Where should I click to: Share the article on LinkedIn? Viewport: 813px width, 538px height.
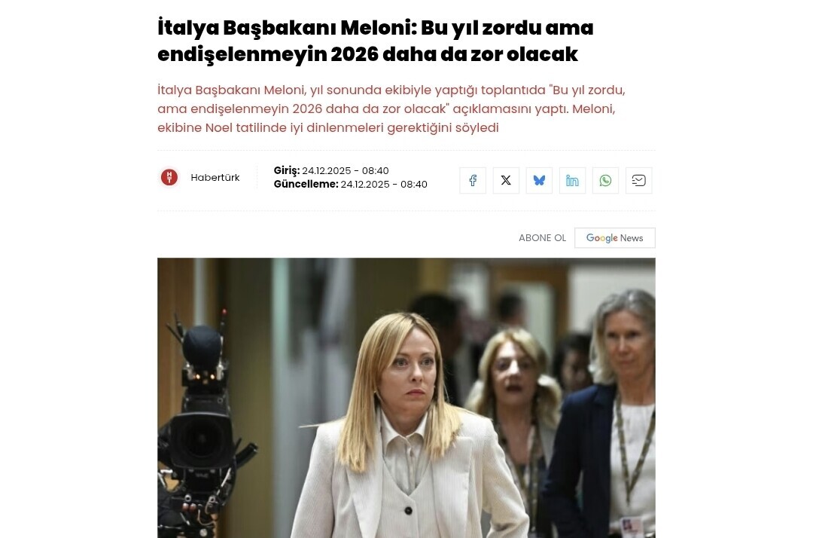[x=572, y=181]
